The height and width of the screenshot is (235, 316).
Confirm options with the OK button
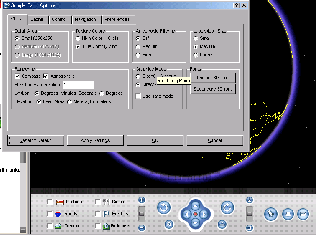(x=155, y=140)
